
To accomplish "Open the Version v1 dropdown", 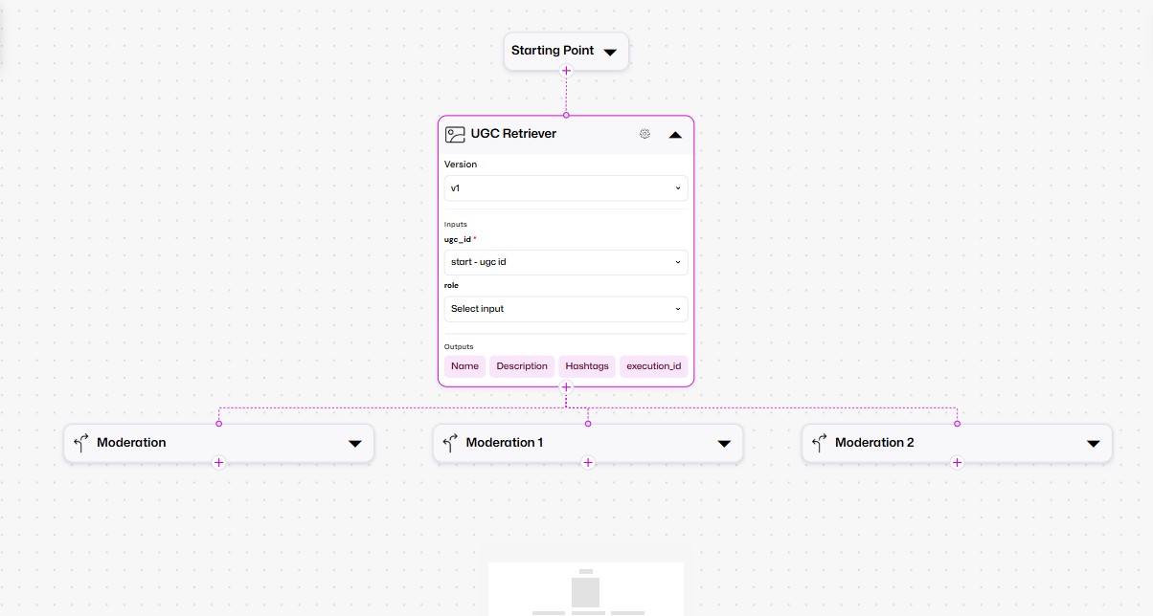I will (x=565, y=188).
